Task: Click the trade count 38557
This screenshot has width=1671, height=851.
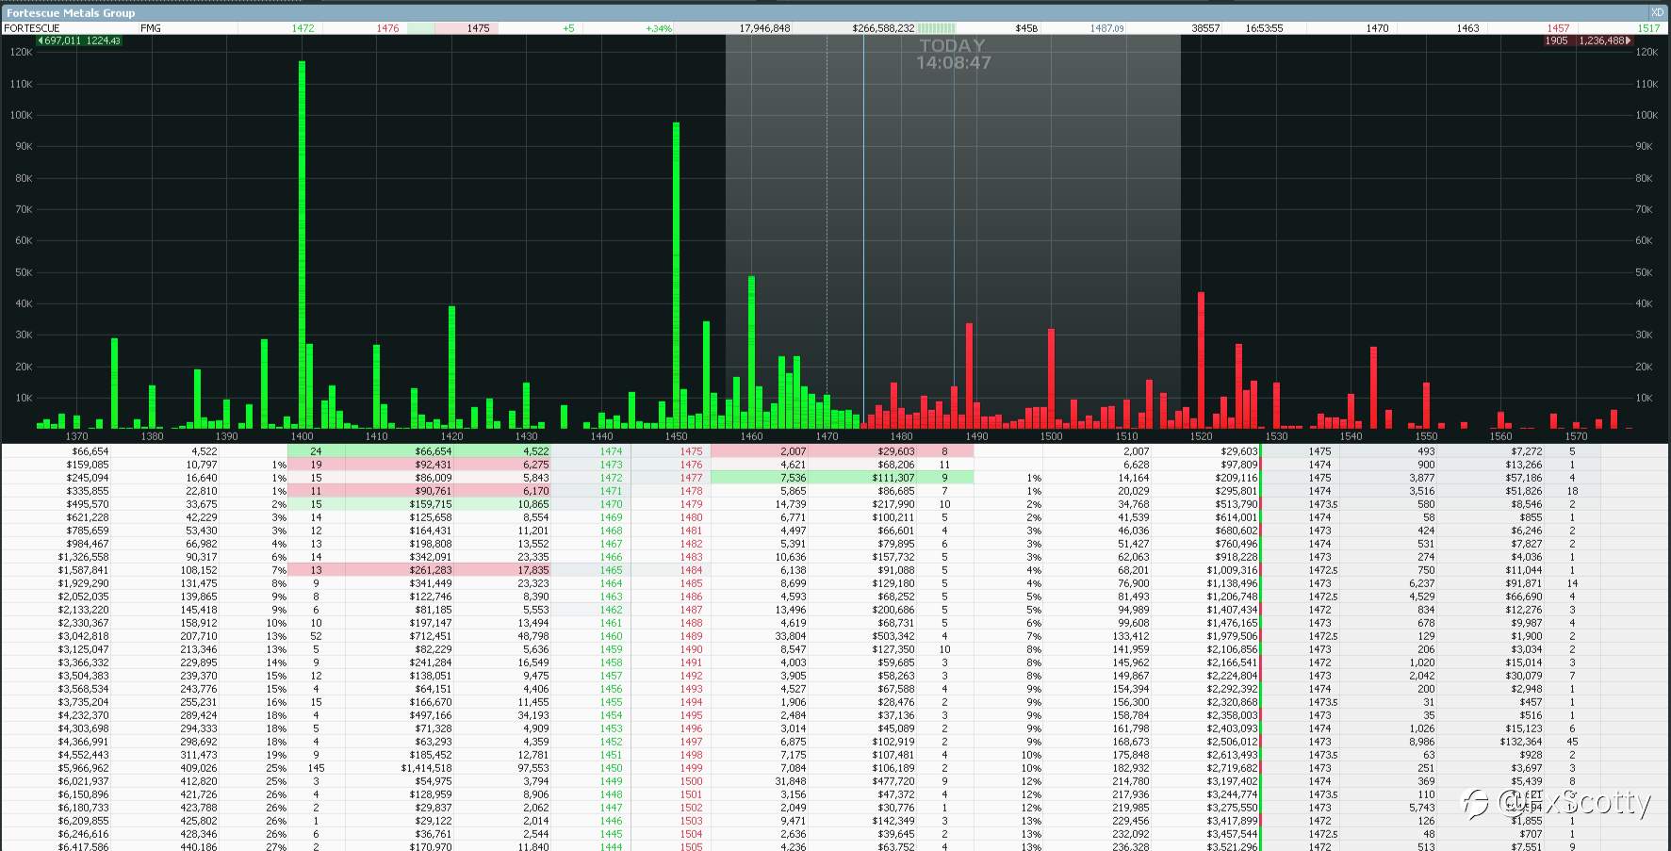Action: pyautogui.click(x=1205, y=28)
